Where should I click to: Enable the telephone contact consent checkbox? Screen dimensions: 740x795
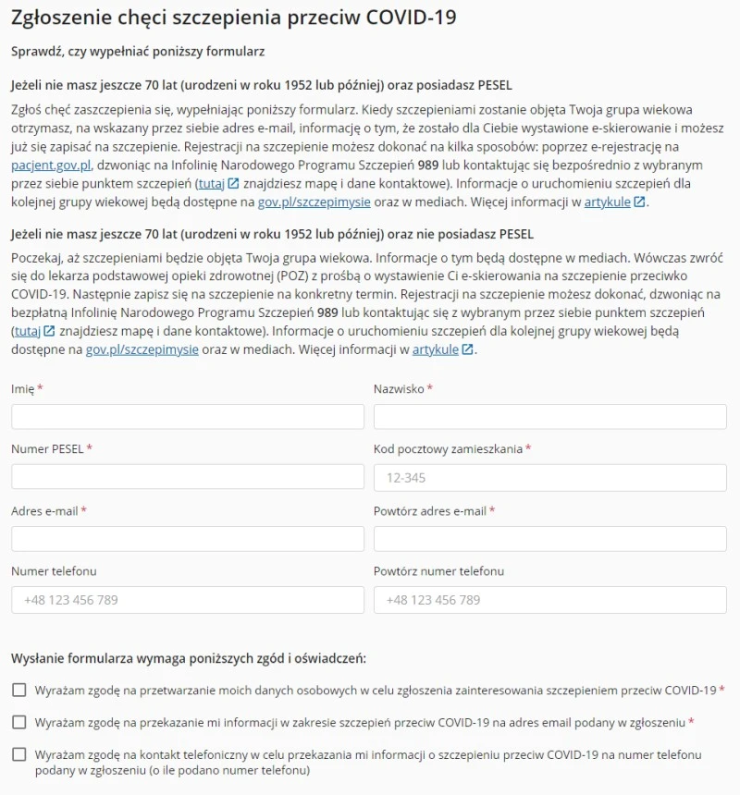(x=19, y=754)
